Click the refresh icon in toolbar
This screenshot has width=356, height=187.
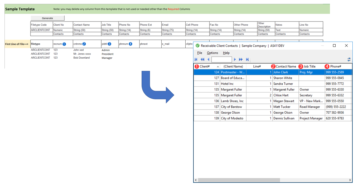tap(349, 60)
